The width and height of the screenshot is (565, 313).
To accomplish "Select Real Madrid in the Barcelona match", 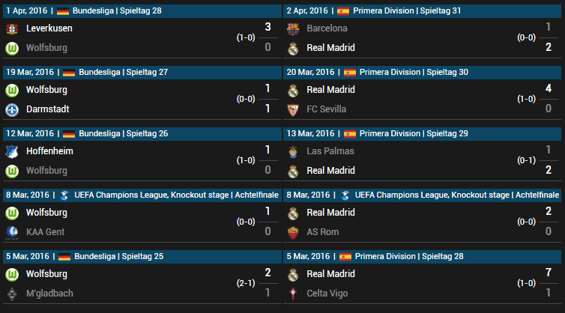I will coord(330,48).
